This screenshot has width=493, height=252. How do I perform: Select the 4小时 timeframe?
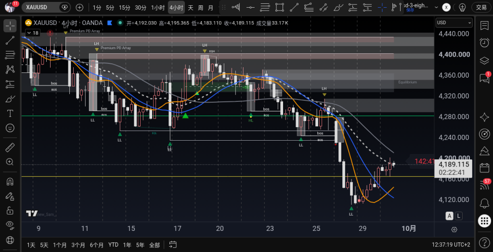coord(176,8)
